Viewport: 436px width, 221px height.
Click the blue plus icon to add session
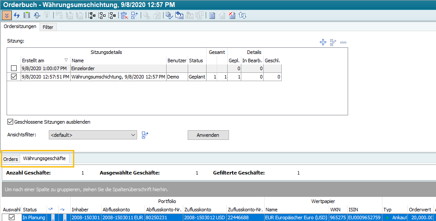pyautogui.click(x=323, y=43)
